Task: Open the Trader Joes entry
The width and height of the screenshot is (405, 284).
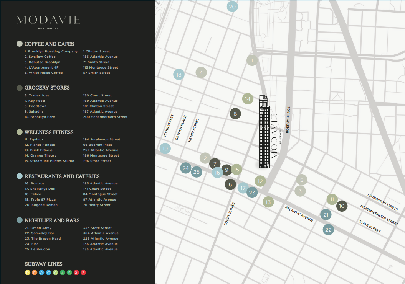Action: click(37, 95)
